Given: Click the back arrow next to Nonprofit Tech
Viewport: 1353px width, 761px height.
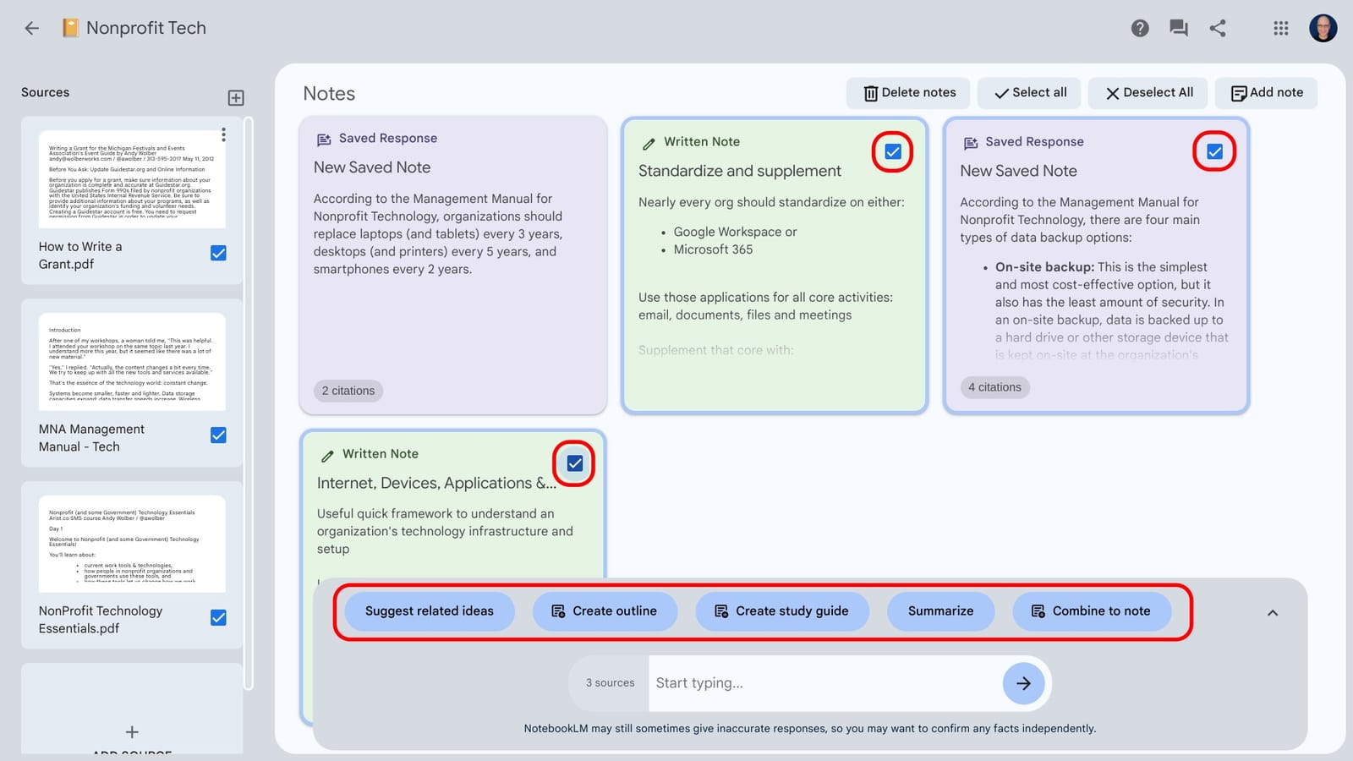Looking at the screenshot, I should [x=31, y=27].
